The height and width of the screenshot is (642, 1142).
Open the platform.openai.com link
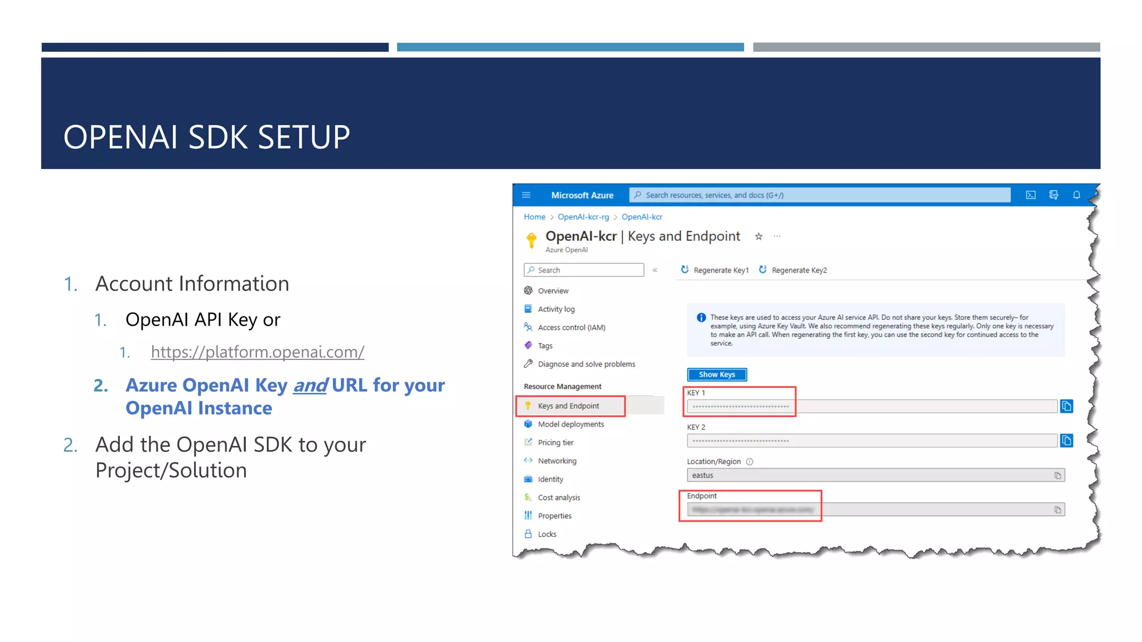pyautogui.click(x=257, y=352)
